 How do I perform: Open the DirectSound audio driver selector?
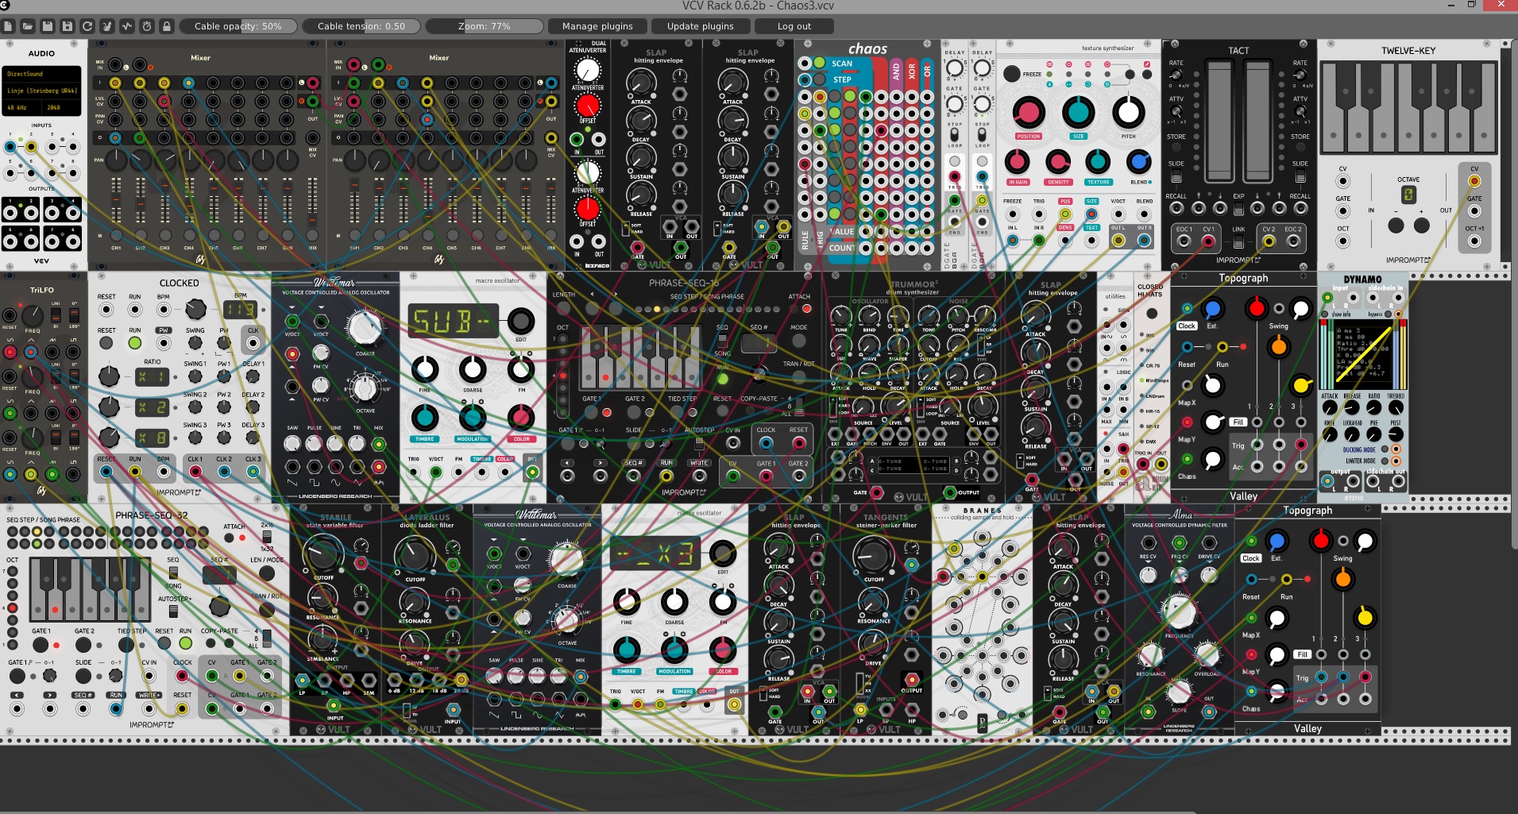(x=41, y=74)
